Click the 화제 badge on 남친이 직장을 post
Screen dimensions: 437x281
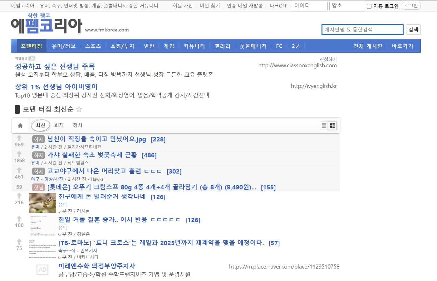click(x=39, y=139)
